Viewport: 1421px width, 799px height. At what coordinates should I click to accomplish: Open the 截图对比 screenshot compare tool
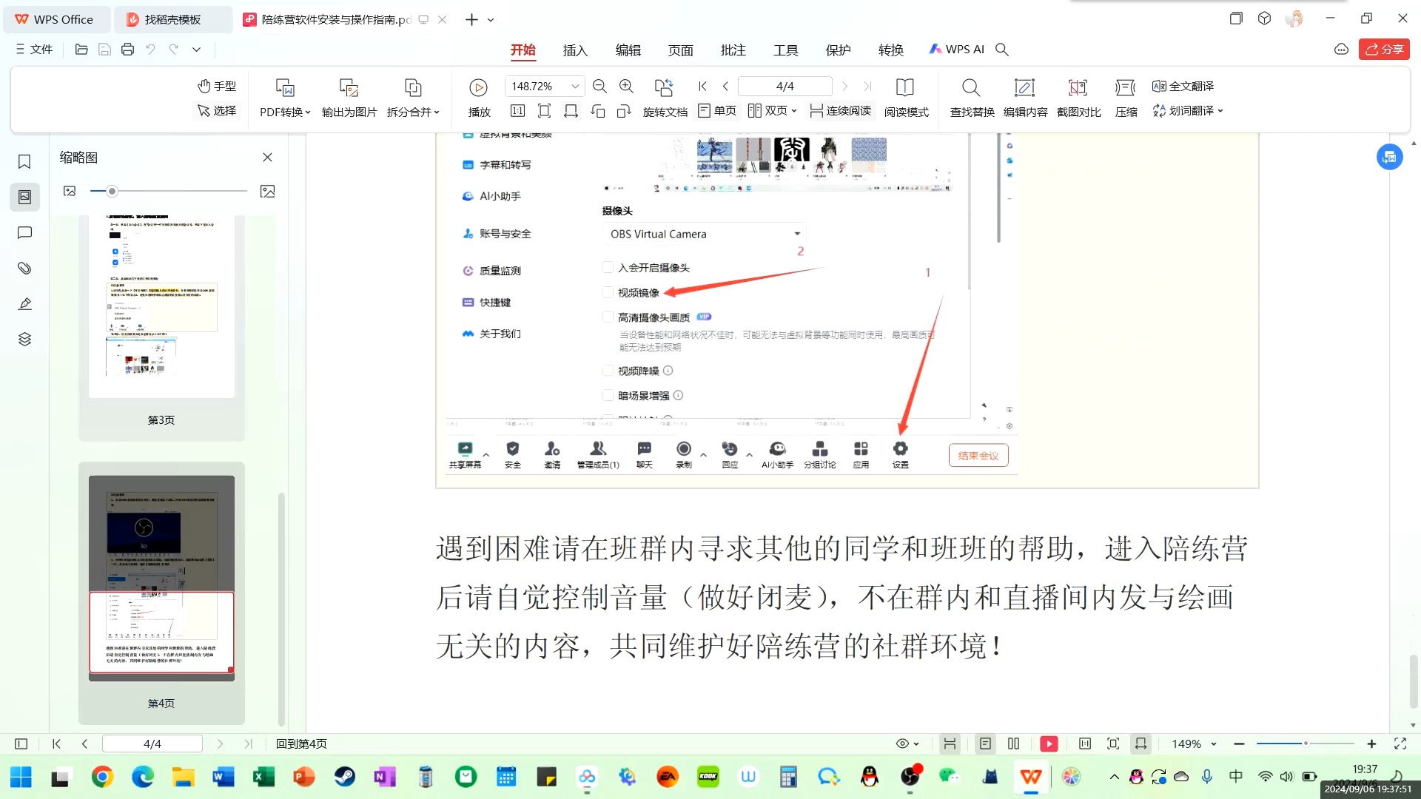tap(1078, 98)
